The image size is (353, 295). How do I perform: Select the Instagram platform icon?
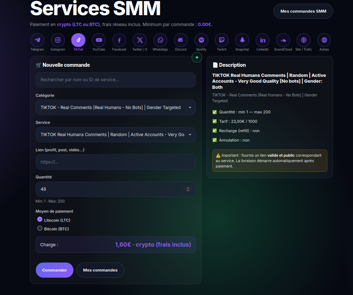click(58, 40)
